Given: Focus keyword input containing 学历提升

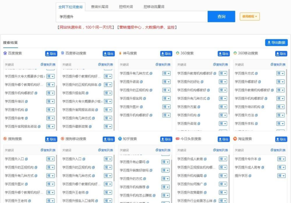Looking at the screenshot, I should tap(132, 17).
